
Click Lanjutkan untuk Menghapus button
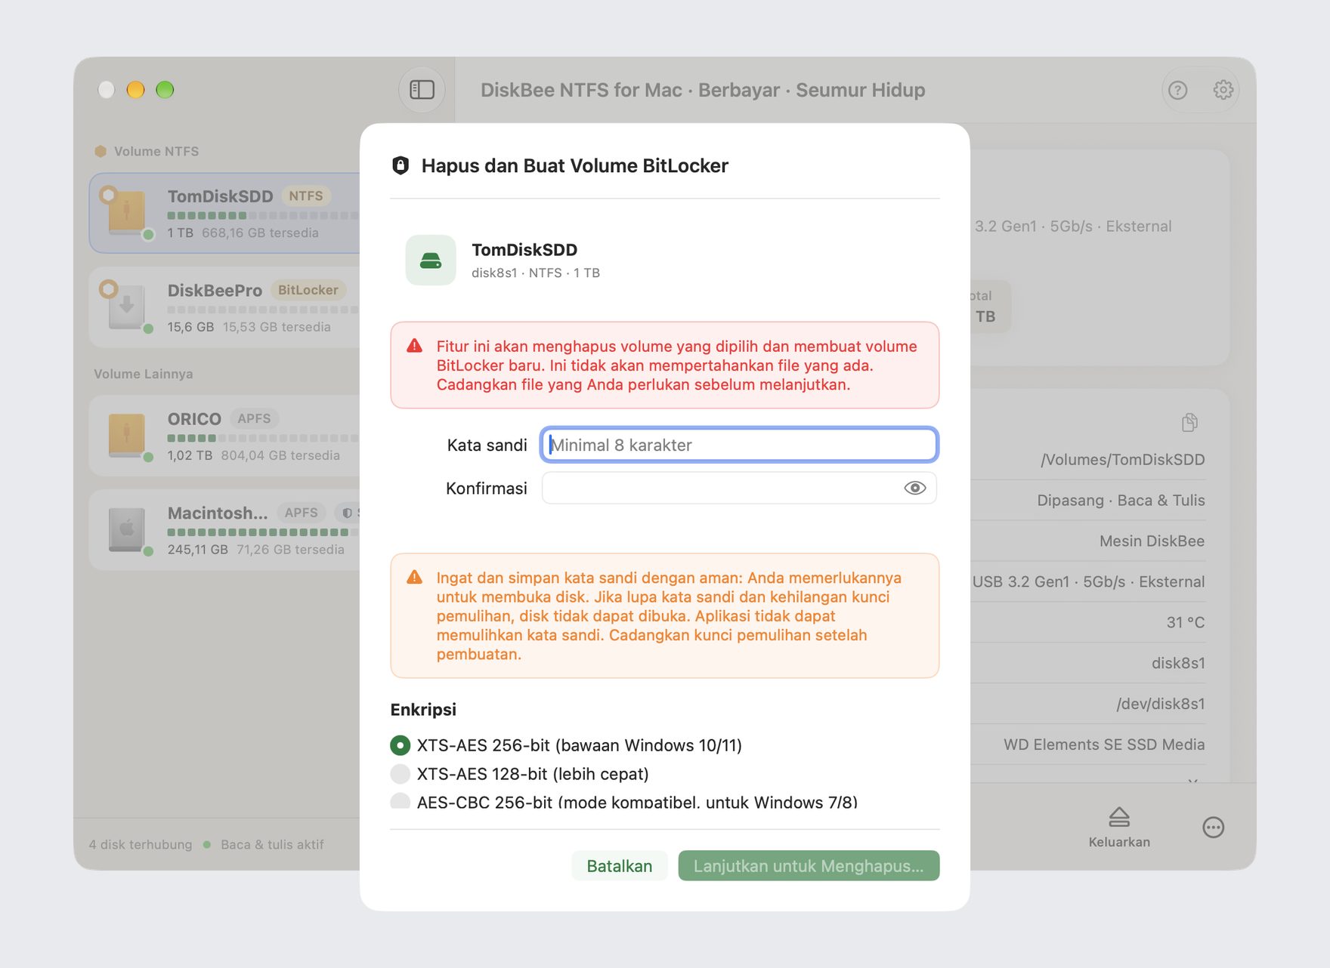(809, 865)
